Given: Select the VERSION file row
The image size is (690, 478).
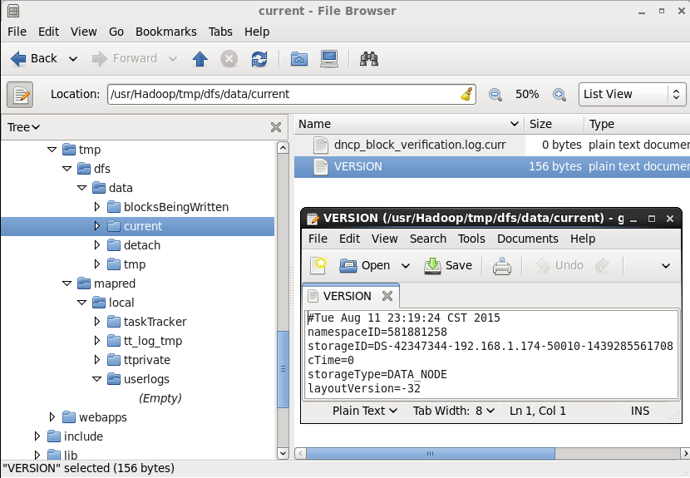Looking at the screenshot, I should (x=492, y=166).
